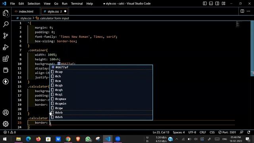254x143 pixels.
Task: Switch to the index.html tab
Action: pos(26,12)
